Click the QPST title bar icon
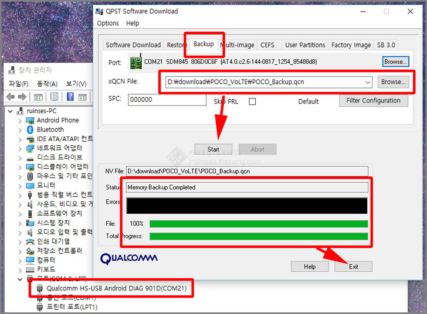Screen dimensions: 427x314 pos(99,12)
